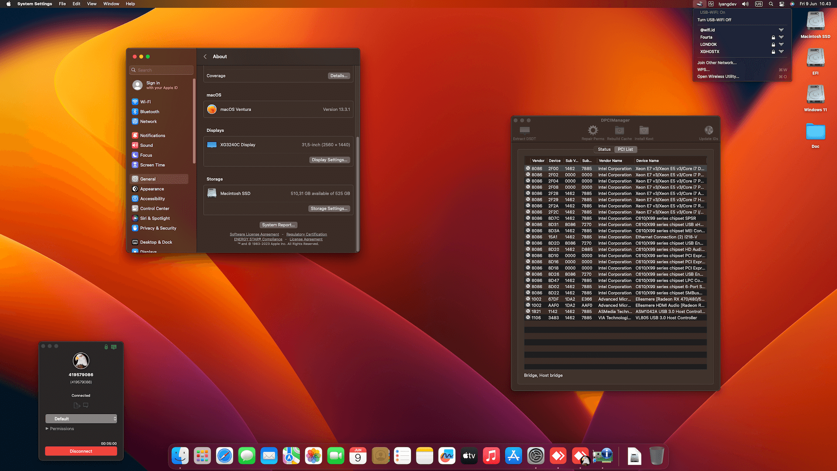837x471 pixels.
Task: Open the Software License Agreement link
Action: (x=254, y=234)
